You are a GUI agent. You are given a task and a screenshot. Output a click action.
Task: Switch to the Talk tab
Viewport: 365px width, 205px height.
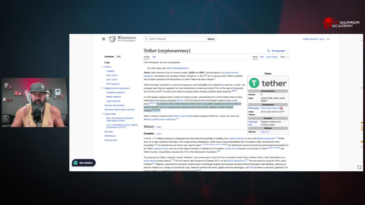(x=154, y=57)
